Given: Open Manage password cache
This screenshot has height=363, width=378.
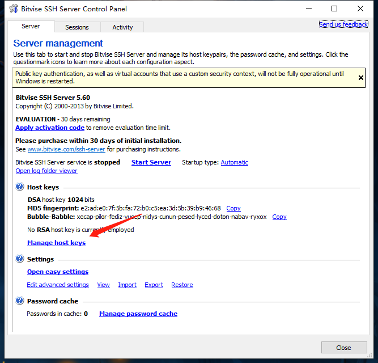Looking at the screenshot, I should [138, 314].
